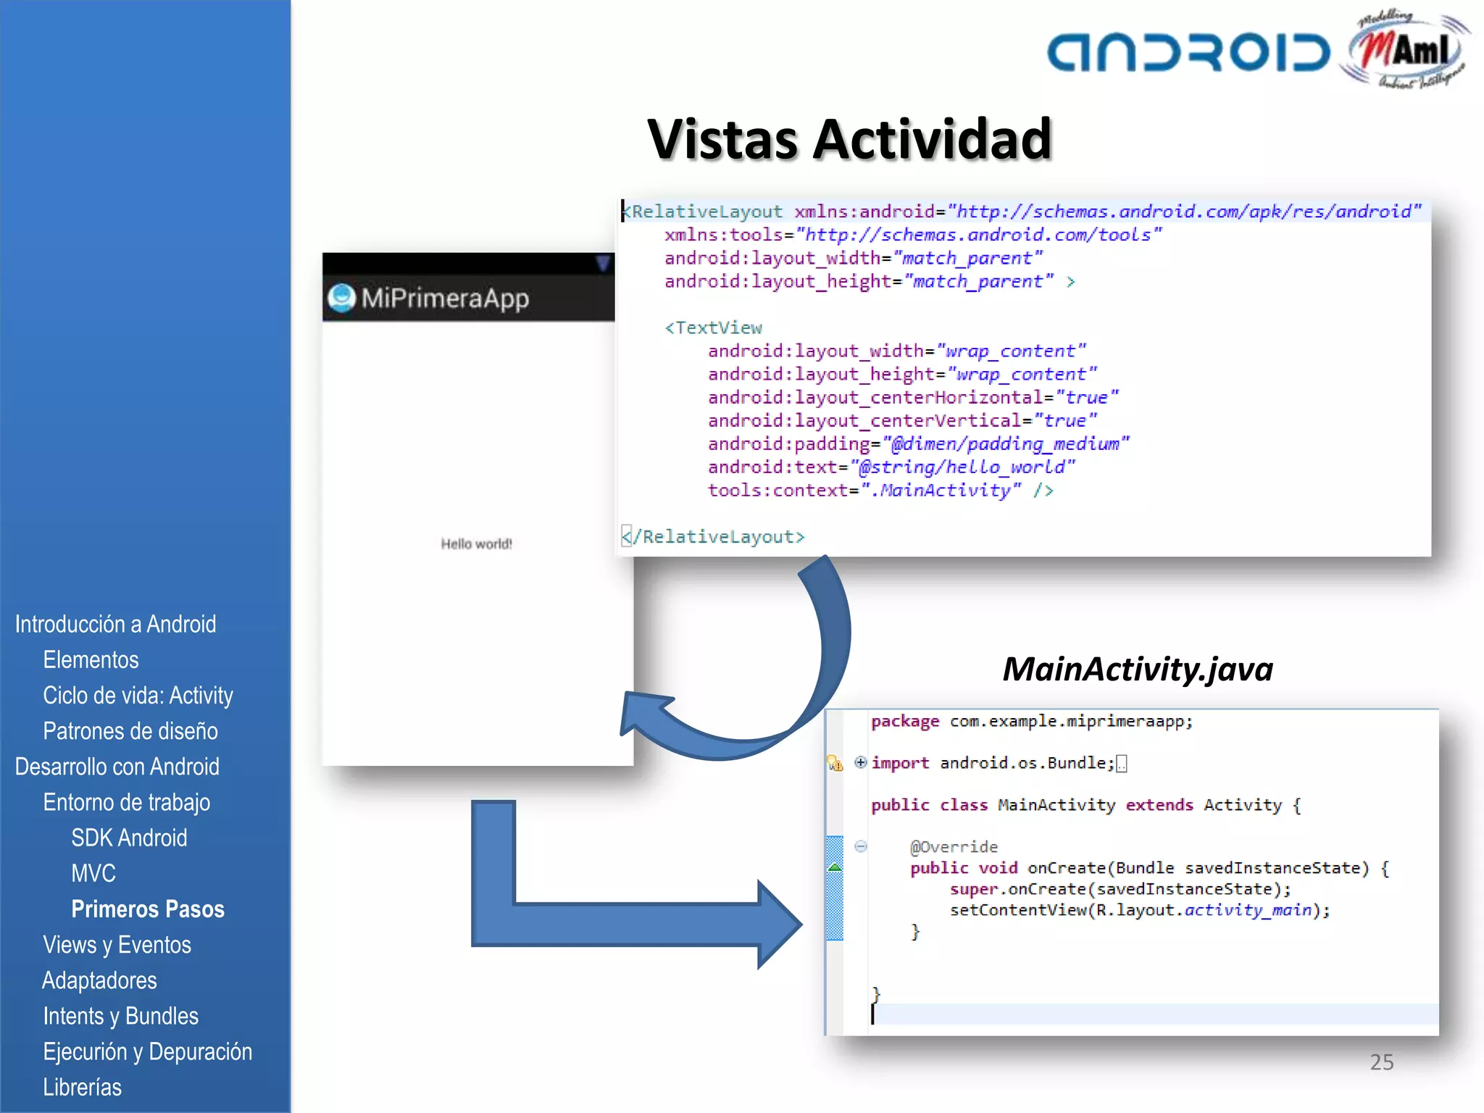Click the Android logo in the header
Image resolution: width=1484 pixels, height=1113 pixels.
1188,53
